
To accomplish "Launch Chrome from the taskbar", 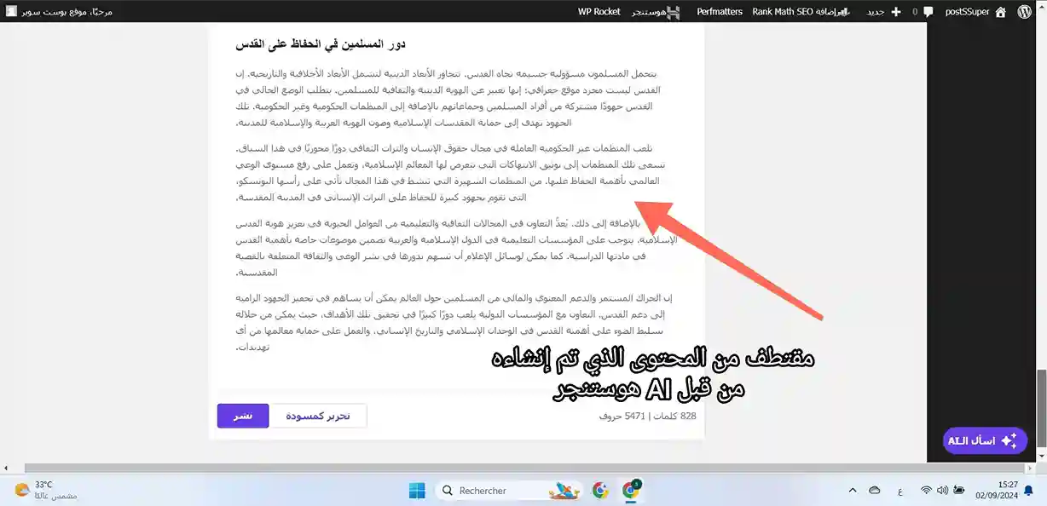I will tap(601, 490).
